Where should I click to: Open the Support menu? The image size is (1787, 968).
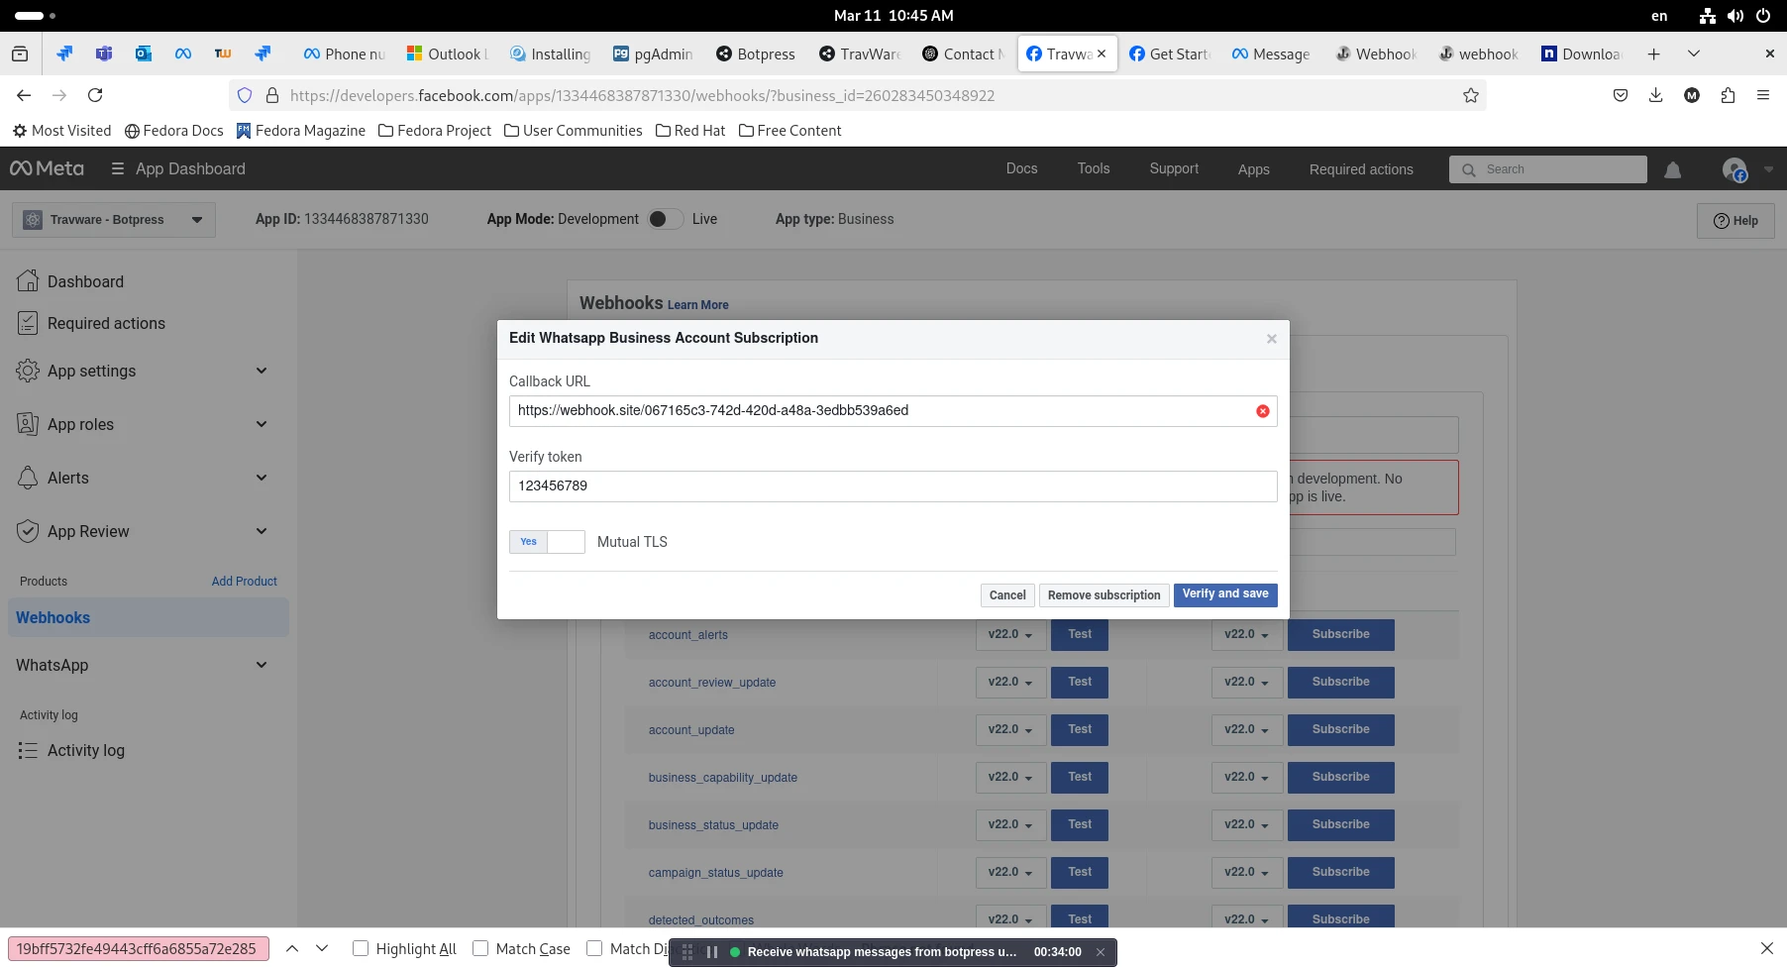(x=1174, y=168)
